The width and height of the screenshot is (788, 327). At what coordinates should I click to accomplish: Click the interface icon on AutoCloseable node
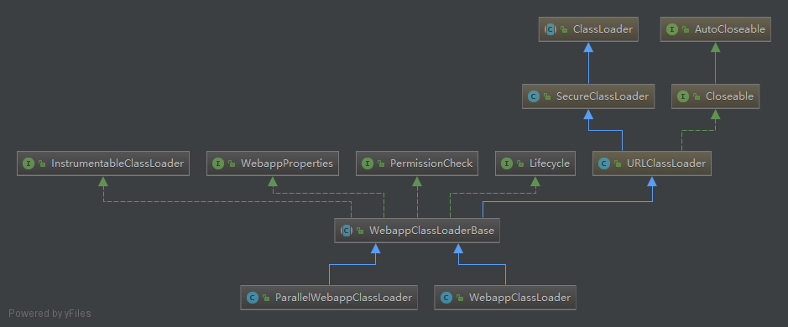(672, 29)
